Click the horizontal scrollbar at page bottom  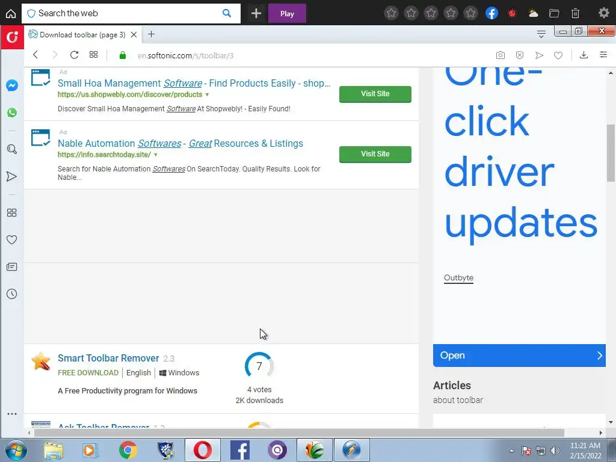tap(298, 433)
